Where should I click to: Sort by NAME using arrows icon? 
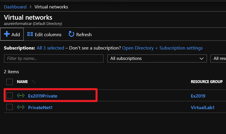34,81
